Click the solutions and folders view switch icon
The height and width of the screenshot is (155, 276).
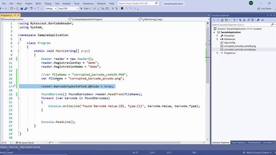(226, 20)
